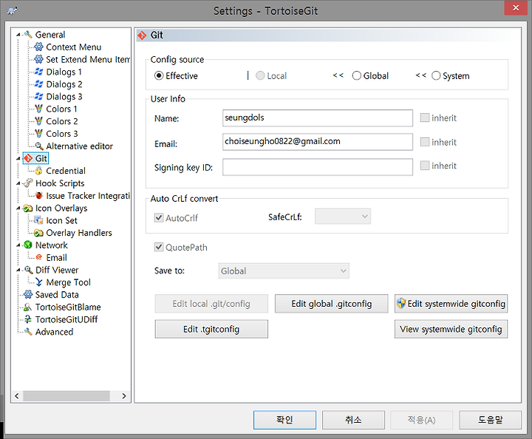Click the Edit .tgitconfig button
This screenshot has height=439, width=532.
tap(211, 329)
